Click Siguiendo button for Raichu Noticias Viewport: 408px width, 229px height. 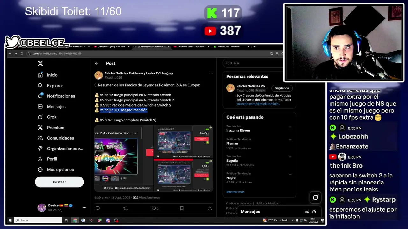click(x=282, y=88)
